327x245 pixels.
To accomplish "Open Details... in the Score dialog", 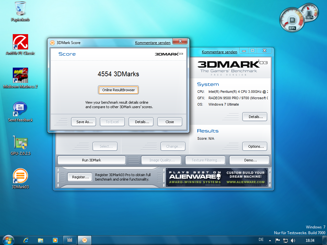I will (x=141, y=122).
